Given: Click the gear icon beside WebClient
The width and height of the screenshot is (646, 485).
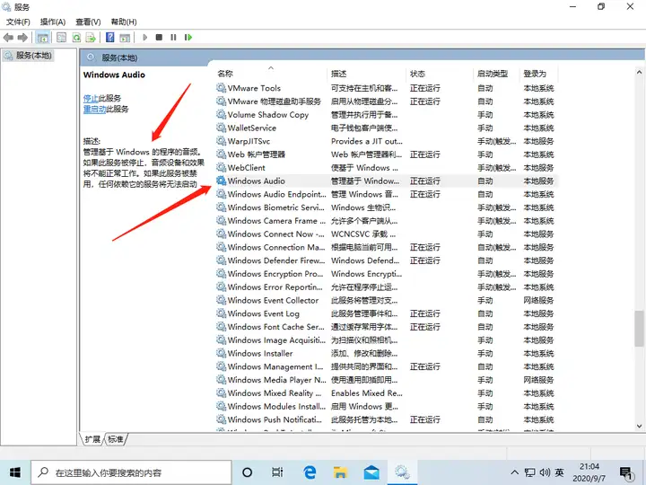Looking at the screenshot, I should coord(222,167).
